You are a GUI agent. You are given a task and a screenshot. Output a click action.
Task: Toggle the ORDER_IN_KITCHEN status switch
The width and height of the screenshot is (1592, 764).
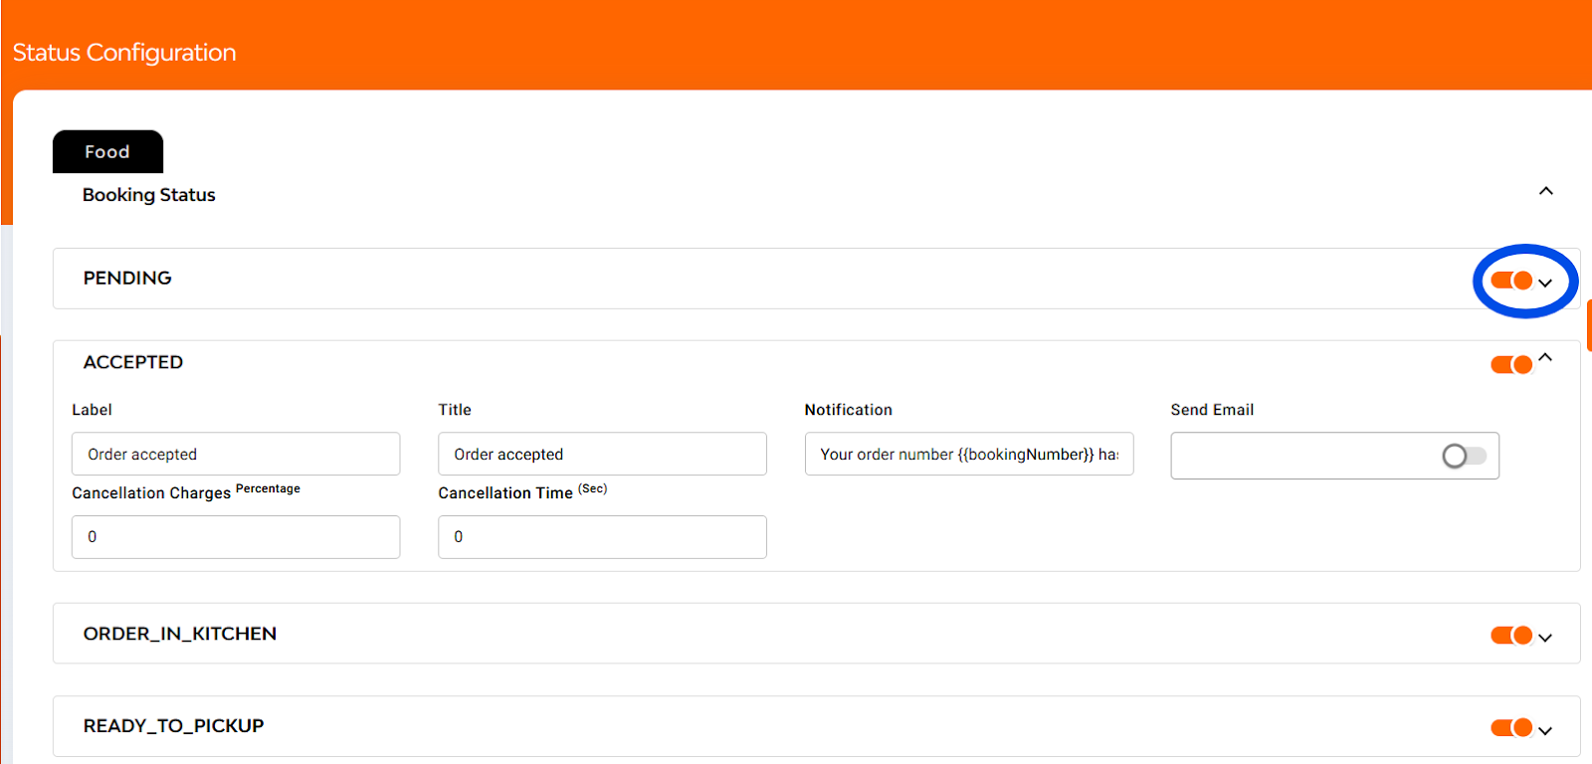pyautogui.click(x=1511, y=635)
